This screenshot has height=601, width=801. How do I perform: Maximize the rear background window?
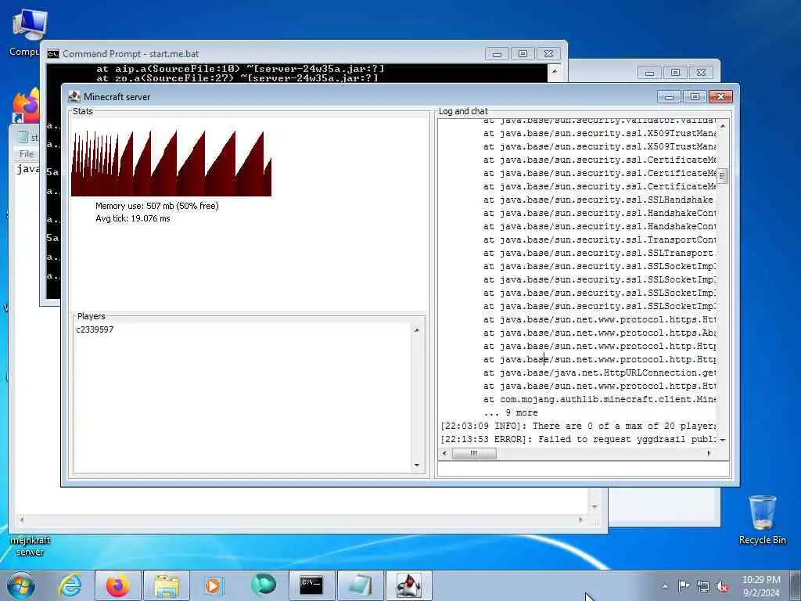(675, 73)
